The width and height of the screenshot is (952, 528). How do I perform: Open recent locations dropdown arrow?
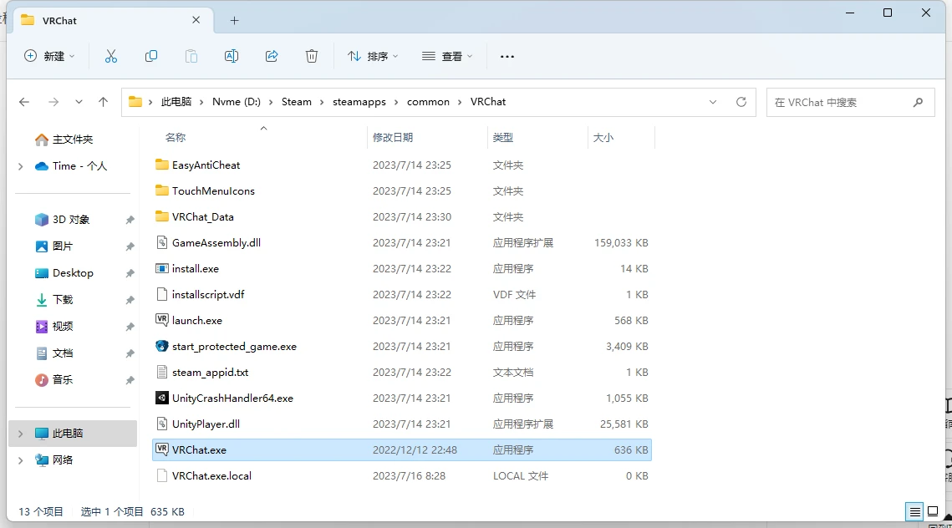(x=79, y=102)
